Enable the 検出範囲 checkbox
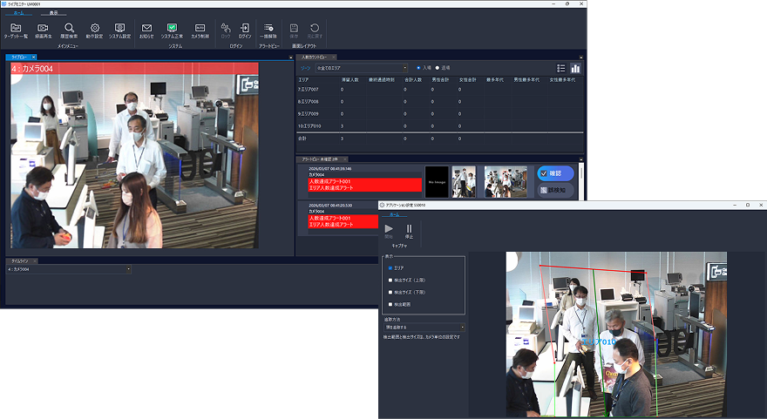 [389, 304]
